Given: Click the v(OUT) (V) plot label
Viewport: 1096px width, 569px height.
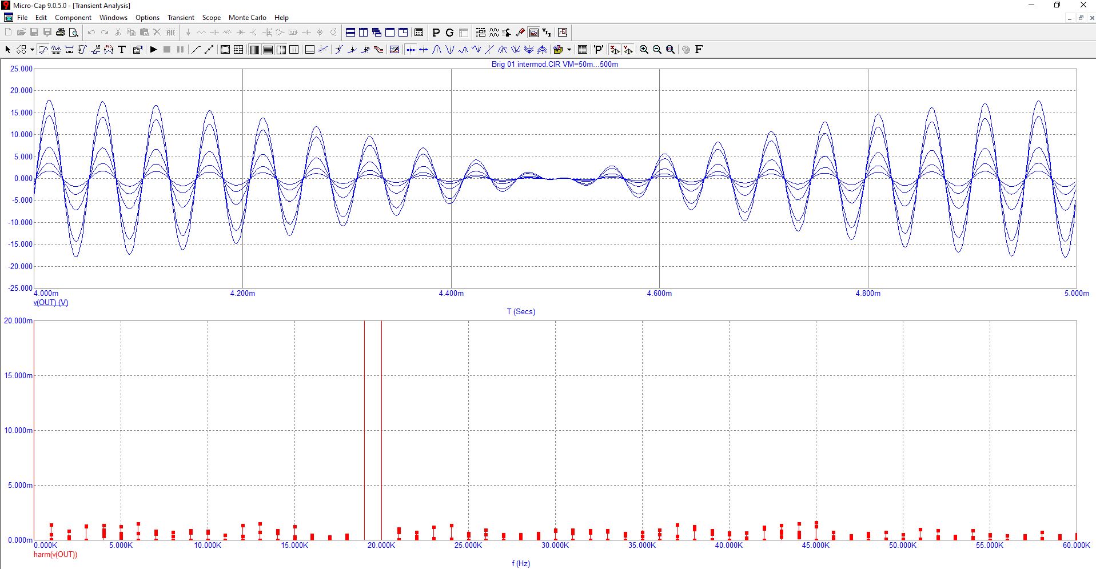Looking at the screenshot, I should click(51, 302).
